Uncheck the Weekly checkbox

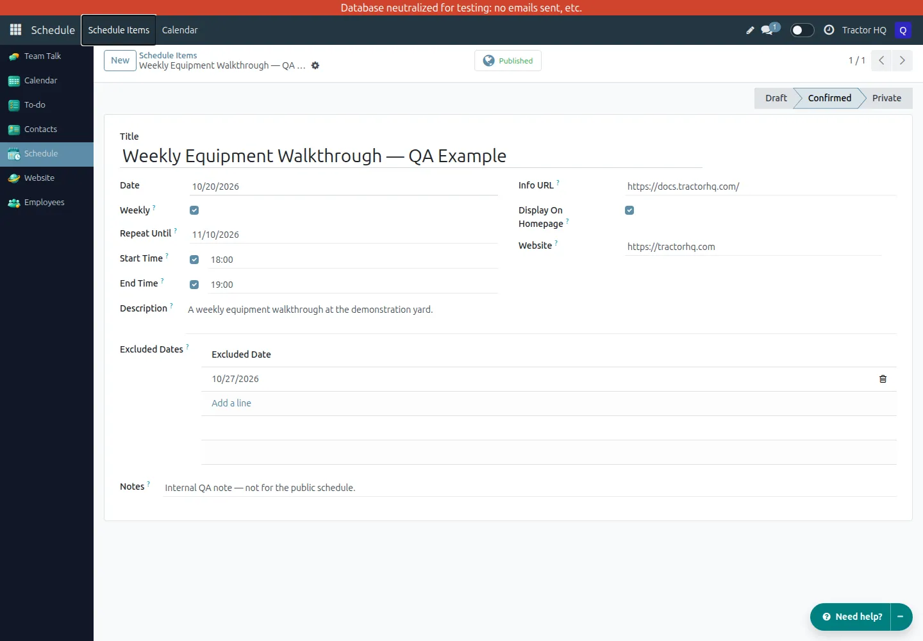pos(194,210)
